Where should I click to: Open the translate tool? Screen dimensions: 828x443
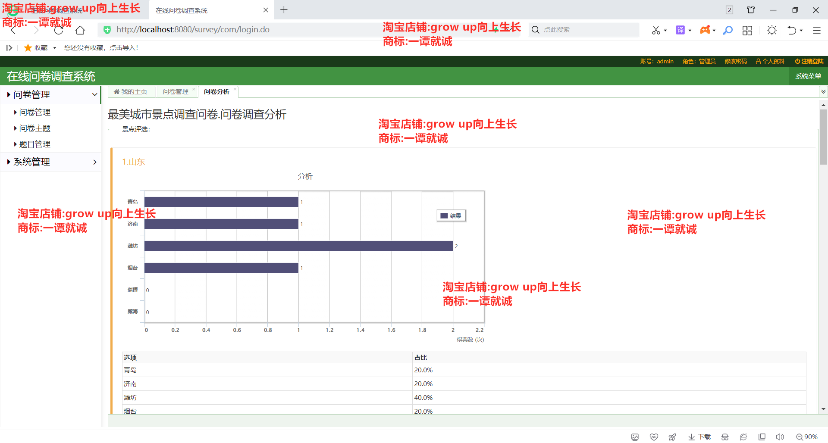point(681,30)
